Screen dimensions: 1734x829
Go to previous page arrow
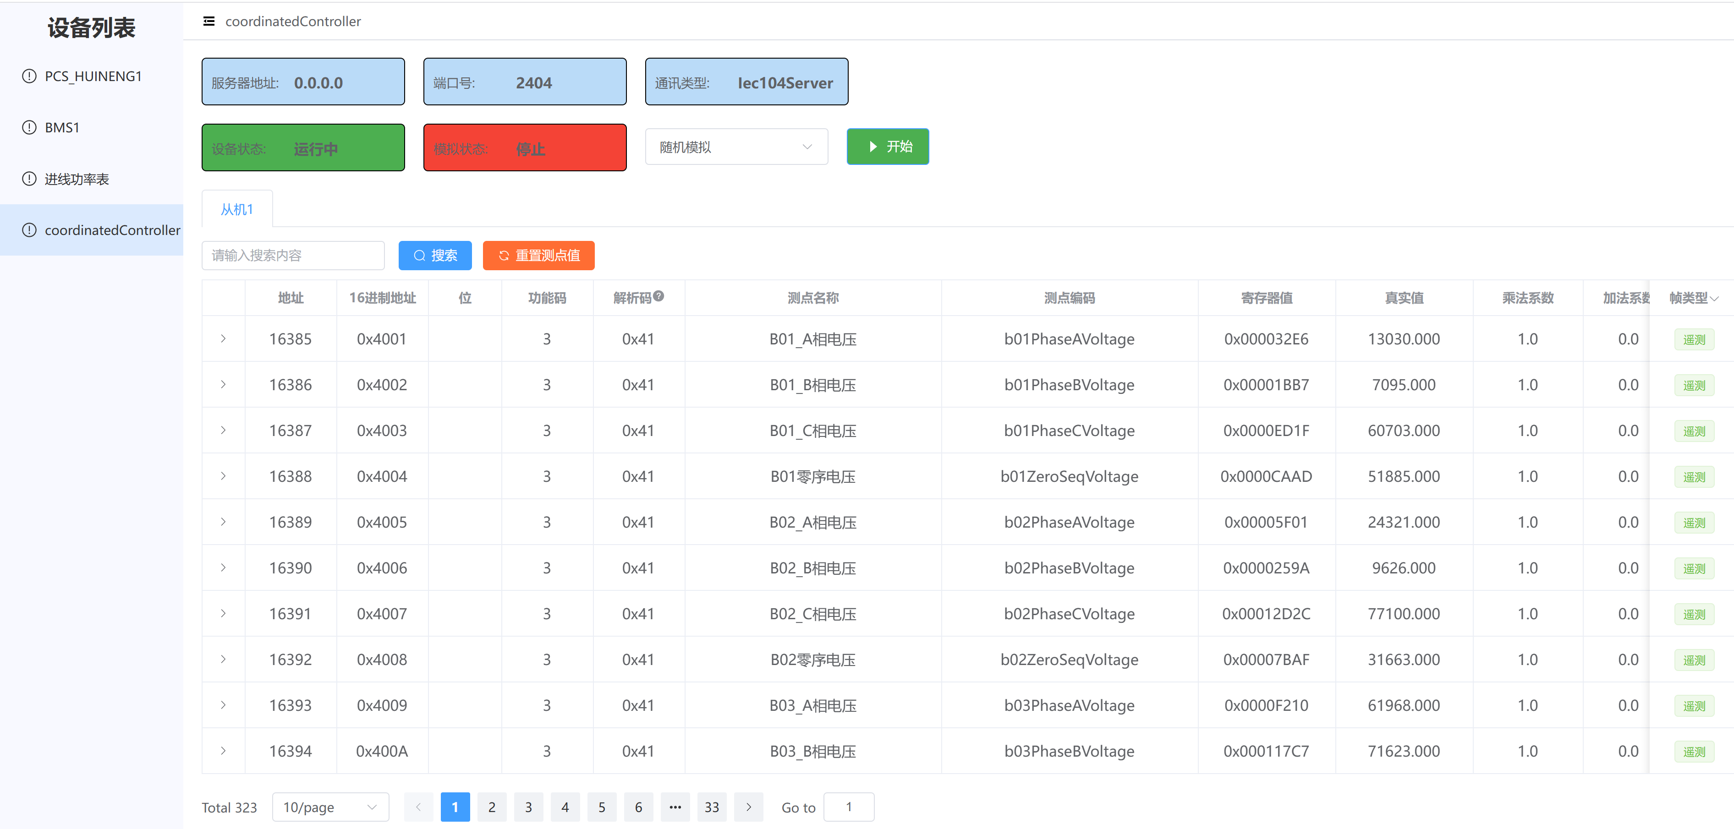point(418,807)
